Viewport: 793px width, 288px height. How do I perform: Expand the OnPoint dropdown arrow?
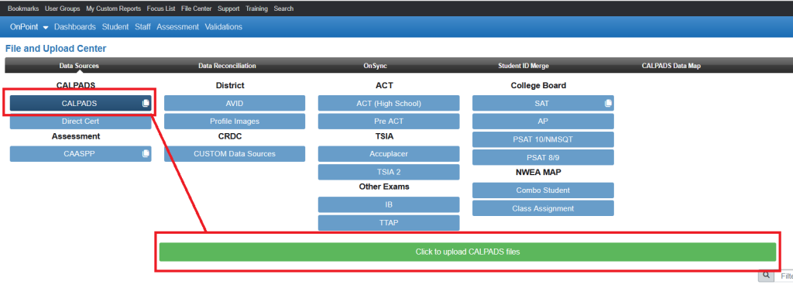pos(46,27)
